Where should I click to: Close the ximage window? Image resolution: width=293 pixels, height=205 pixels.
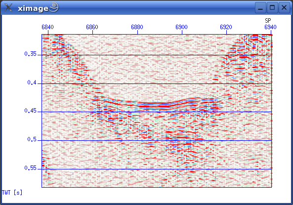284,8
